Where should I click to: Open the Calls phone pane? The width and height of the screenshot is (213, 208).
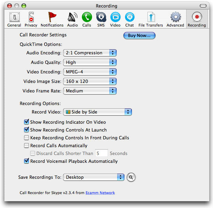87,19
